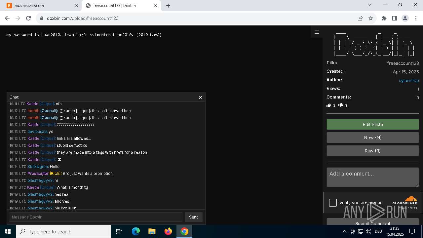423x238 pixels.
Task: Open File Explorer from taskbar
Action: (152, 231)
